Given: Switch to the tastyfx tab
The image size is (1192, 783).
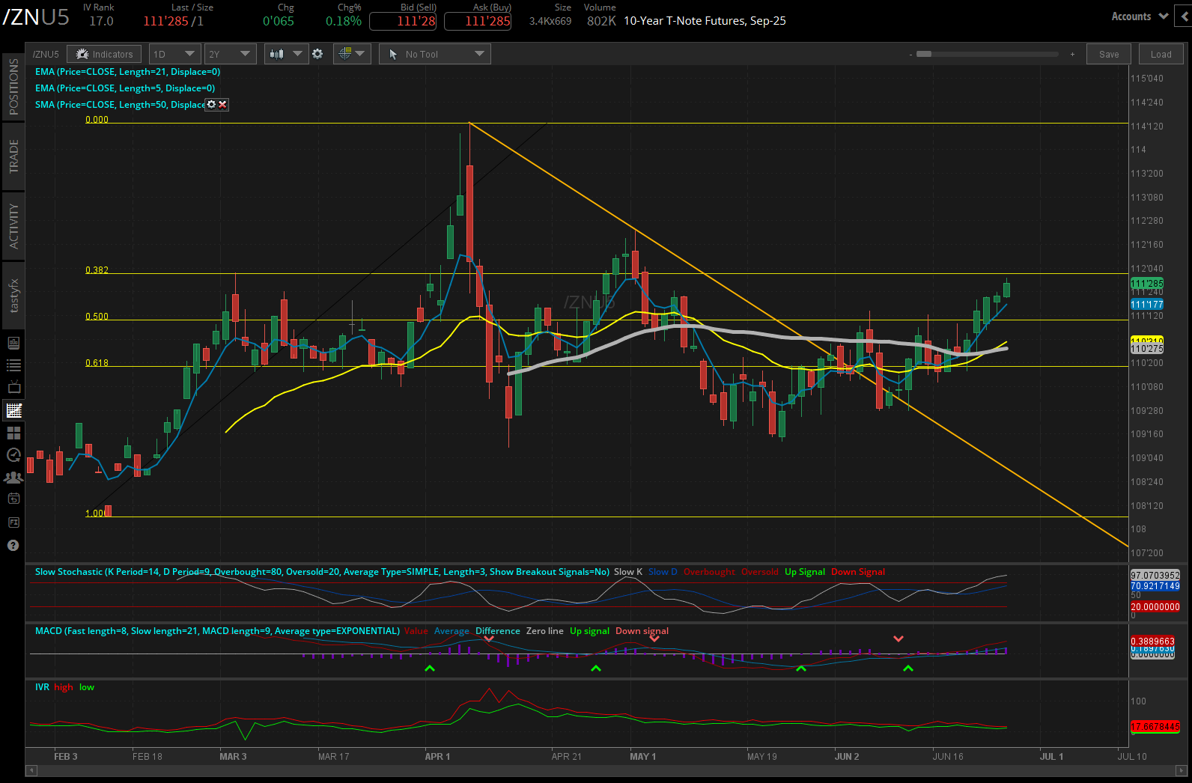Looking at the screenshot, I should pos(13,296).
